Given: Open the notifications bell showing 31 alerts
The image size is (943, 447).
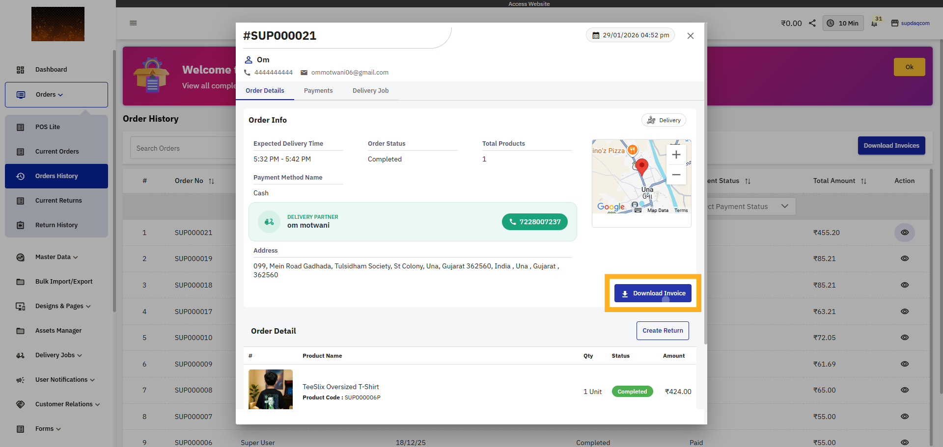Looking at the screenshot, I should click(x=875, y=23).
